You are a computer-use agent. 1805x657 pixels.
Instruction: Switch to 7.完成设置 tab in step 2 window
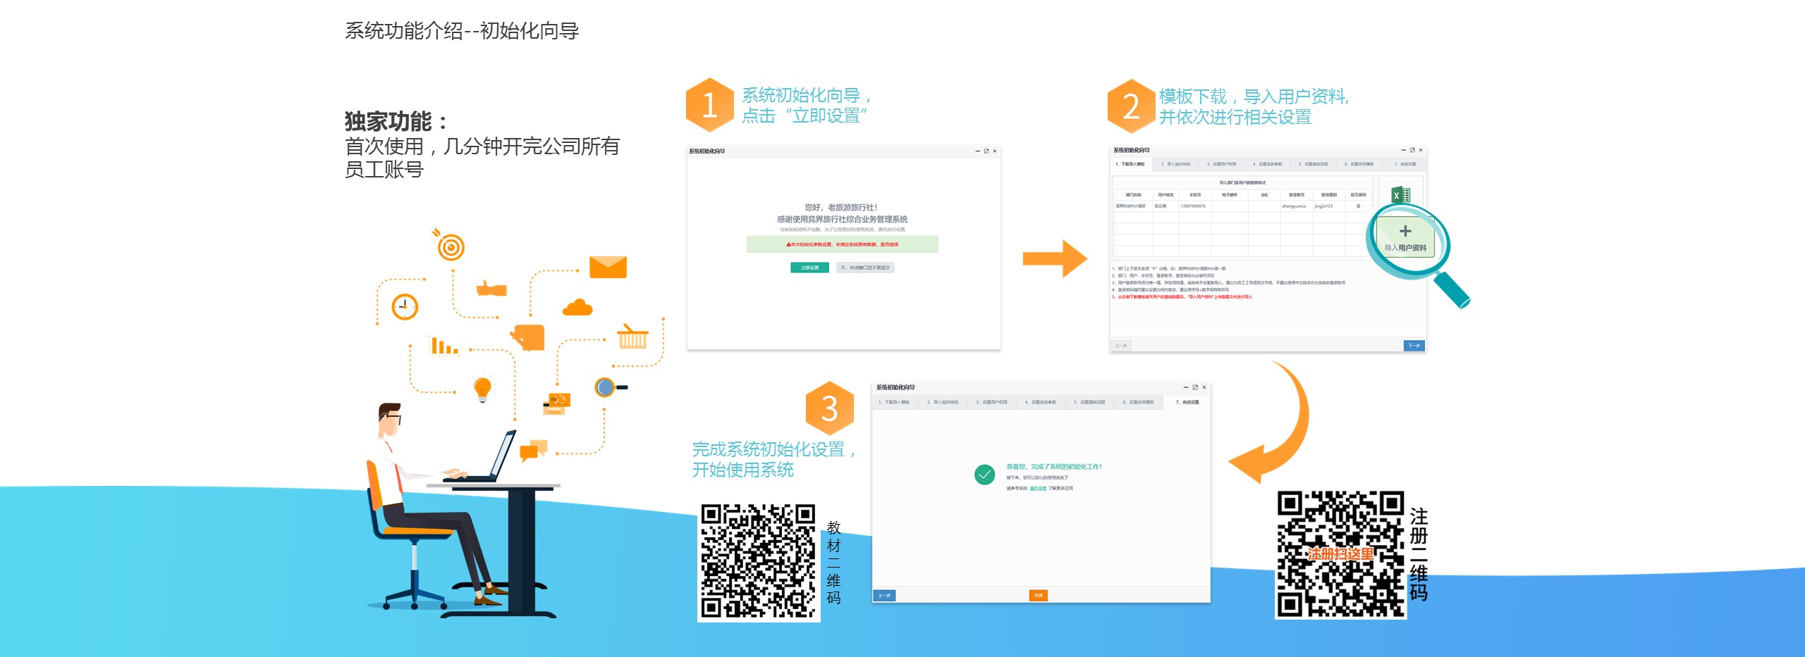[x=1405, y=164]
